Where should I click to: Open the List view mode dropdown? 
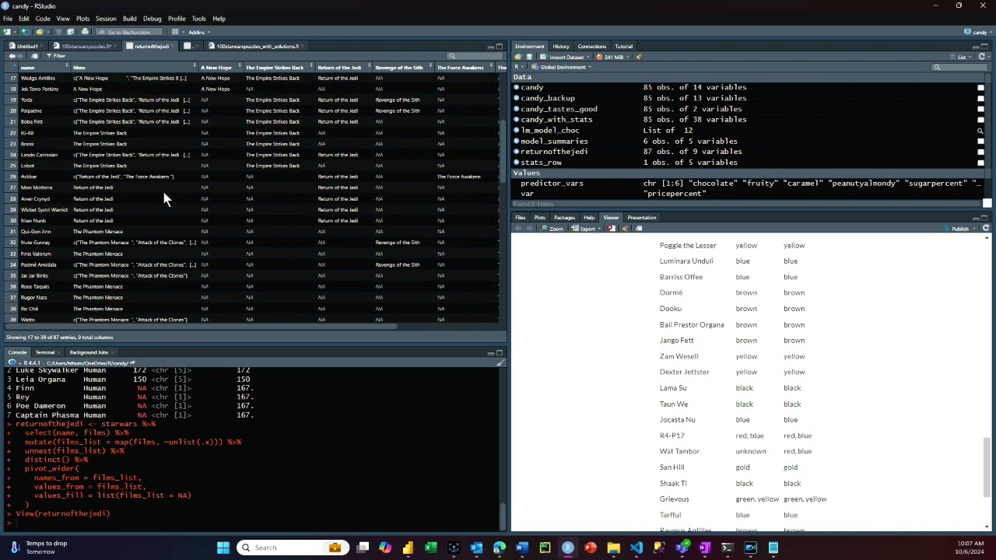pyautogui.click(x=963, y=57)
